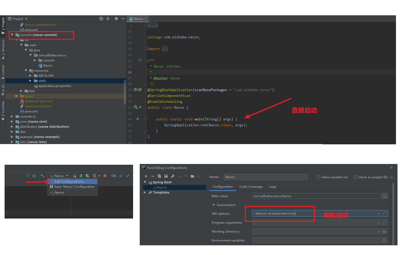
Task: Click the create new folder icon
Action: coord(193,176)
